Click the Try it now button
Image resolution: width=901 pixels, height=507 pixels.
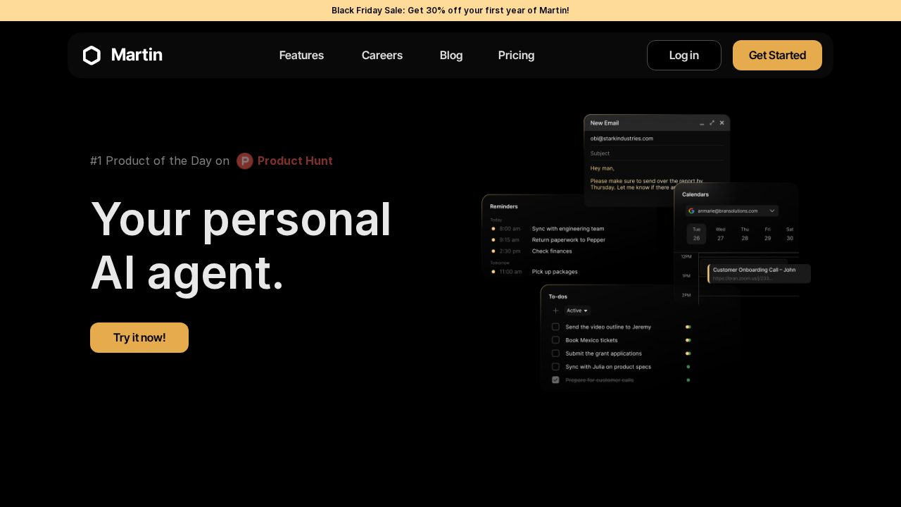click(139, 337)
